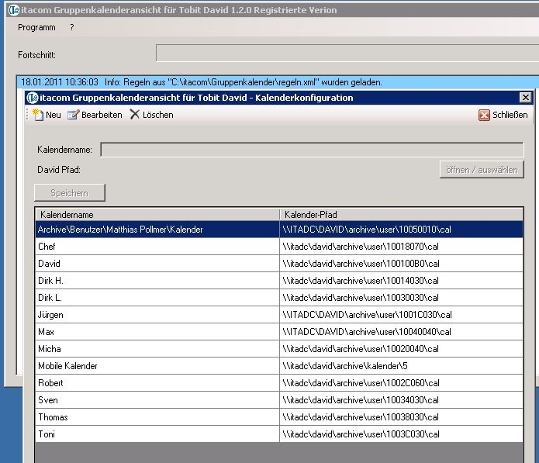Click the Neu toolbar label
Screen dimensions: 539x463
(54, 115)
